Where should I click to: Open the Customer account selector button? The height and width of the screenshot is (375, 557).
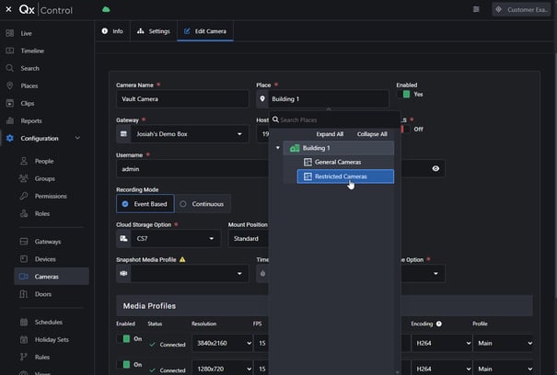pos(522,9)
